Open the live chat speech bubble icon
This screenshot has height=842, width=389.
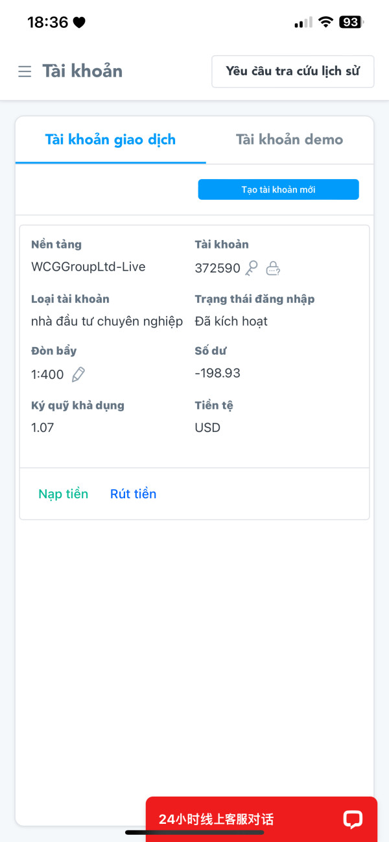coord(353,819)
